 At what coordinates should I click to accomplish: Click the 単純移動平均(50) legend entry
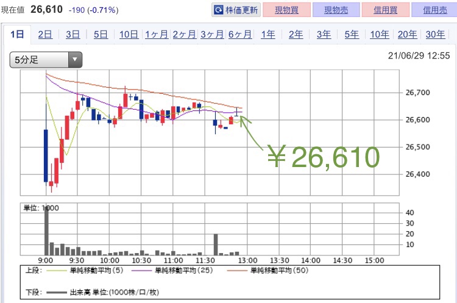coord(267,271)
